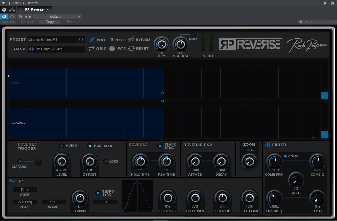The height and width of the screenshot is (221, 337).
Task: Open the default preset dropdown
Action: (57, 17)
